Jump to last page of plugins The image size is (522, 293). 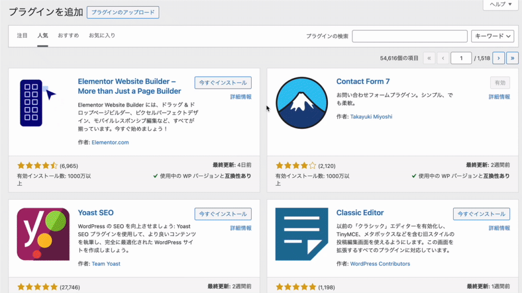pyautogui.click(x=513, y=58)
